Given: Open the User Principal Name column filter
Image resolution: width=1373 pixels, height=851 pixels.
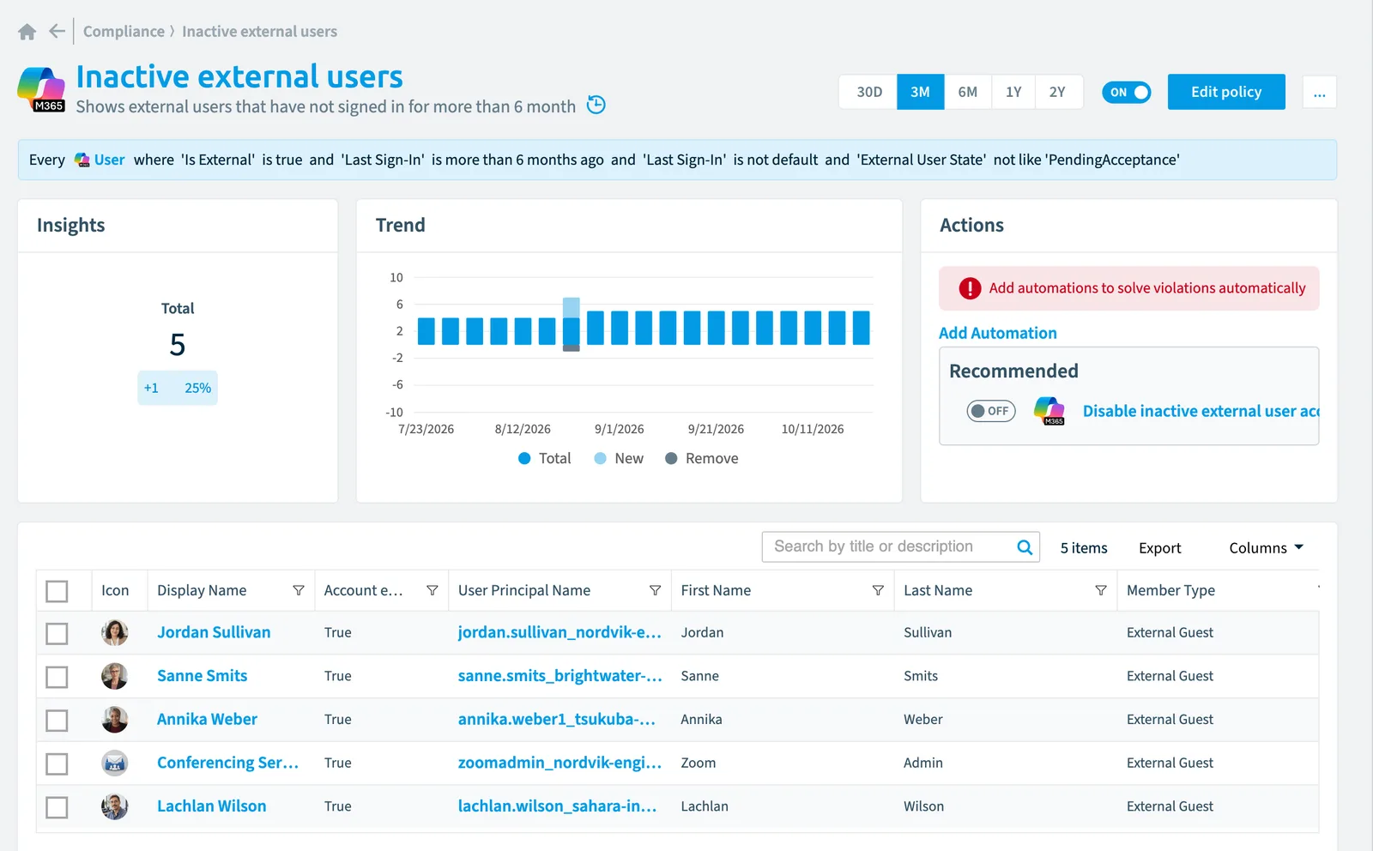Looking at the screenshot, I should pyautogui.click(x=655, y=590).
